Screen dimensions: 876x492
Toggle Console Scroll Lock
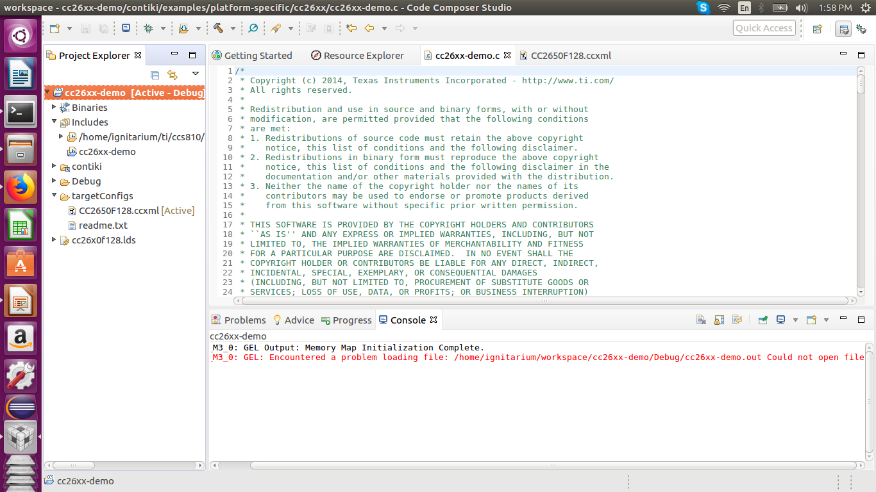tap(719, 320)
